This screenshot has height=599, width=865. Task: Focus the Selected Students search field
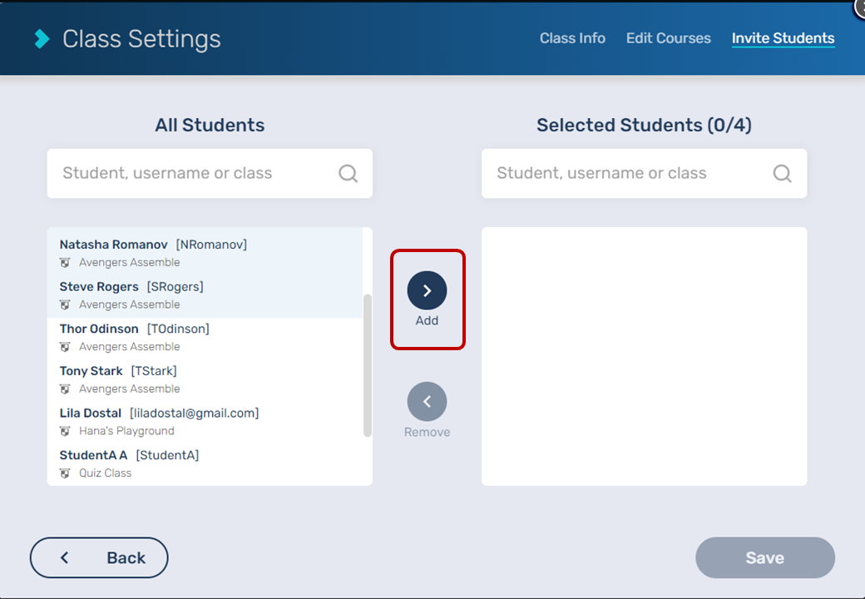[644, 173]
